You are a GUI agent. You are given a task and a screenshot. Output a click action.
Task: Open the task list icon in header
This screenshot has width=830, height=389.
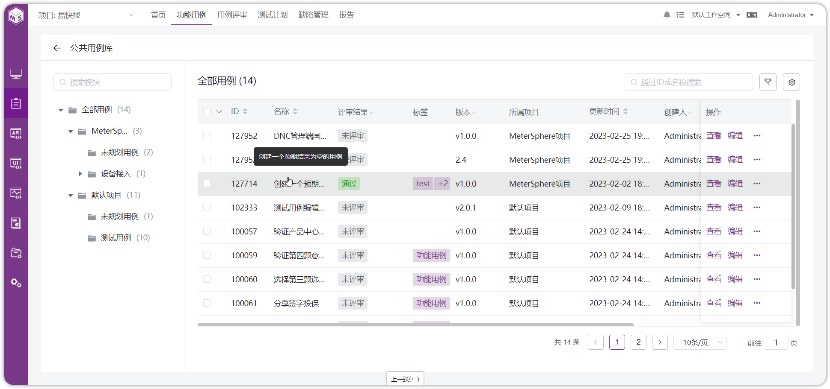pos(680,15)
